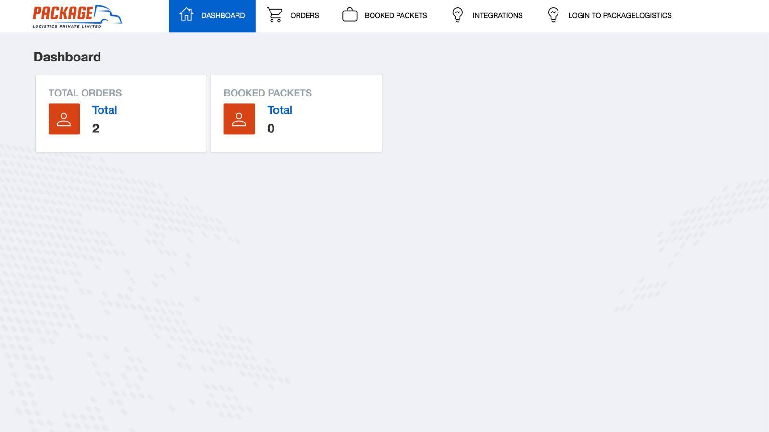Click the TOTAL ORDERS card title
769x432 pixels.
pos(85,93)
